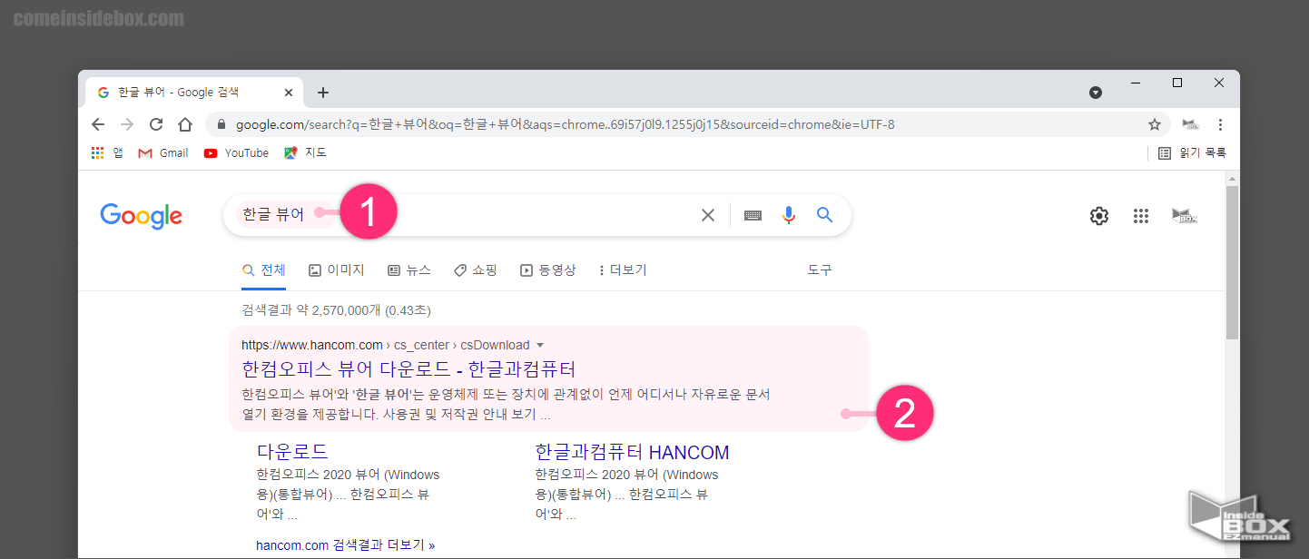The height and width of the screenshot is (559, 1309).
Task: Open the Google apps grid icon
Action: pos(1141,215)
